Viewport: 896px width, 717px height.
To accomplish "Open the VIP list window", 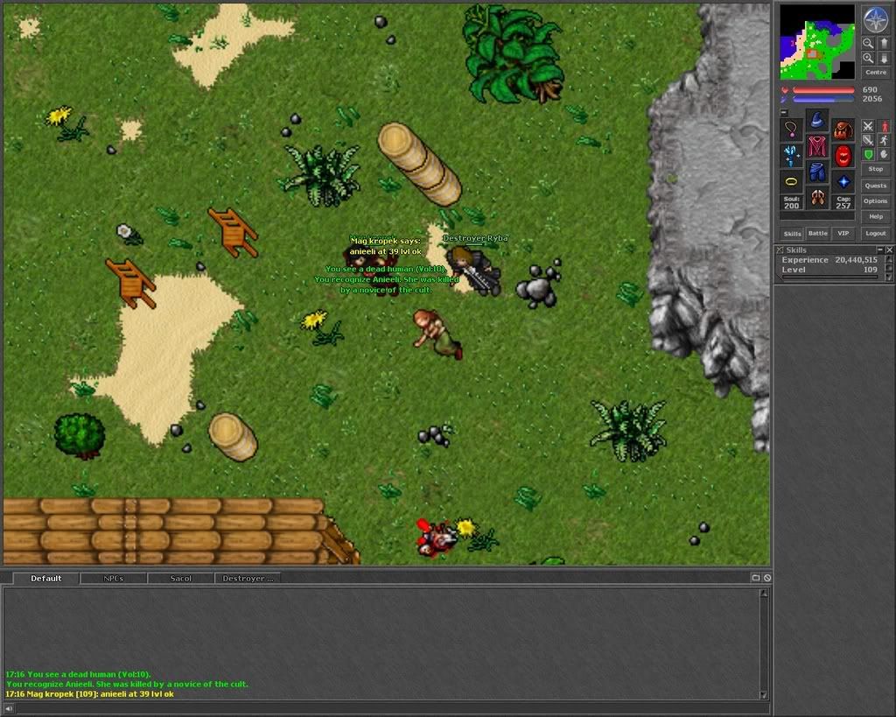I will click(843, 233).
